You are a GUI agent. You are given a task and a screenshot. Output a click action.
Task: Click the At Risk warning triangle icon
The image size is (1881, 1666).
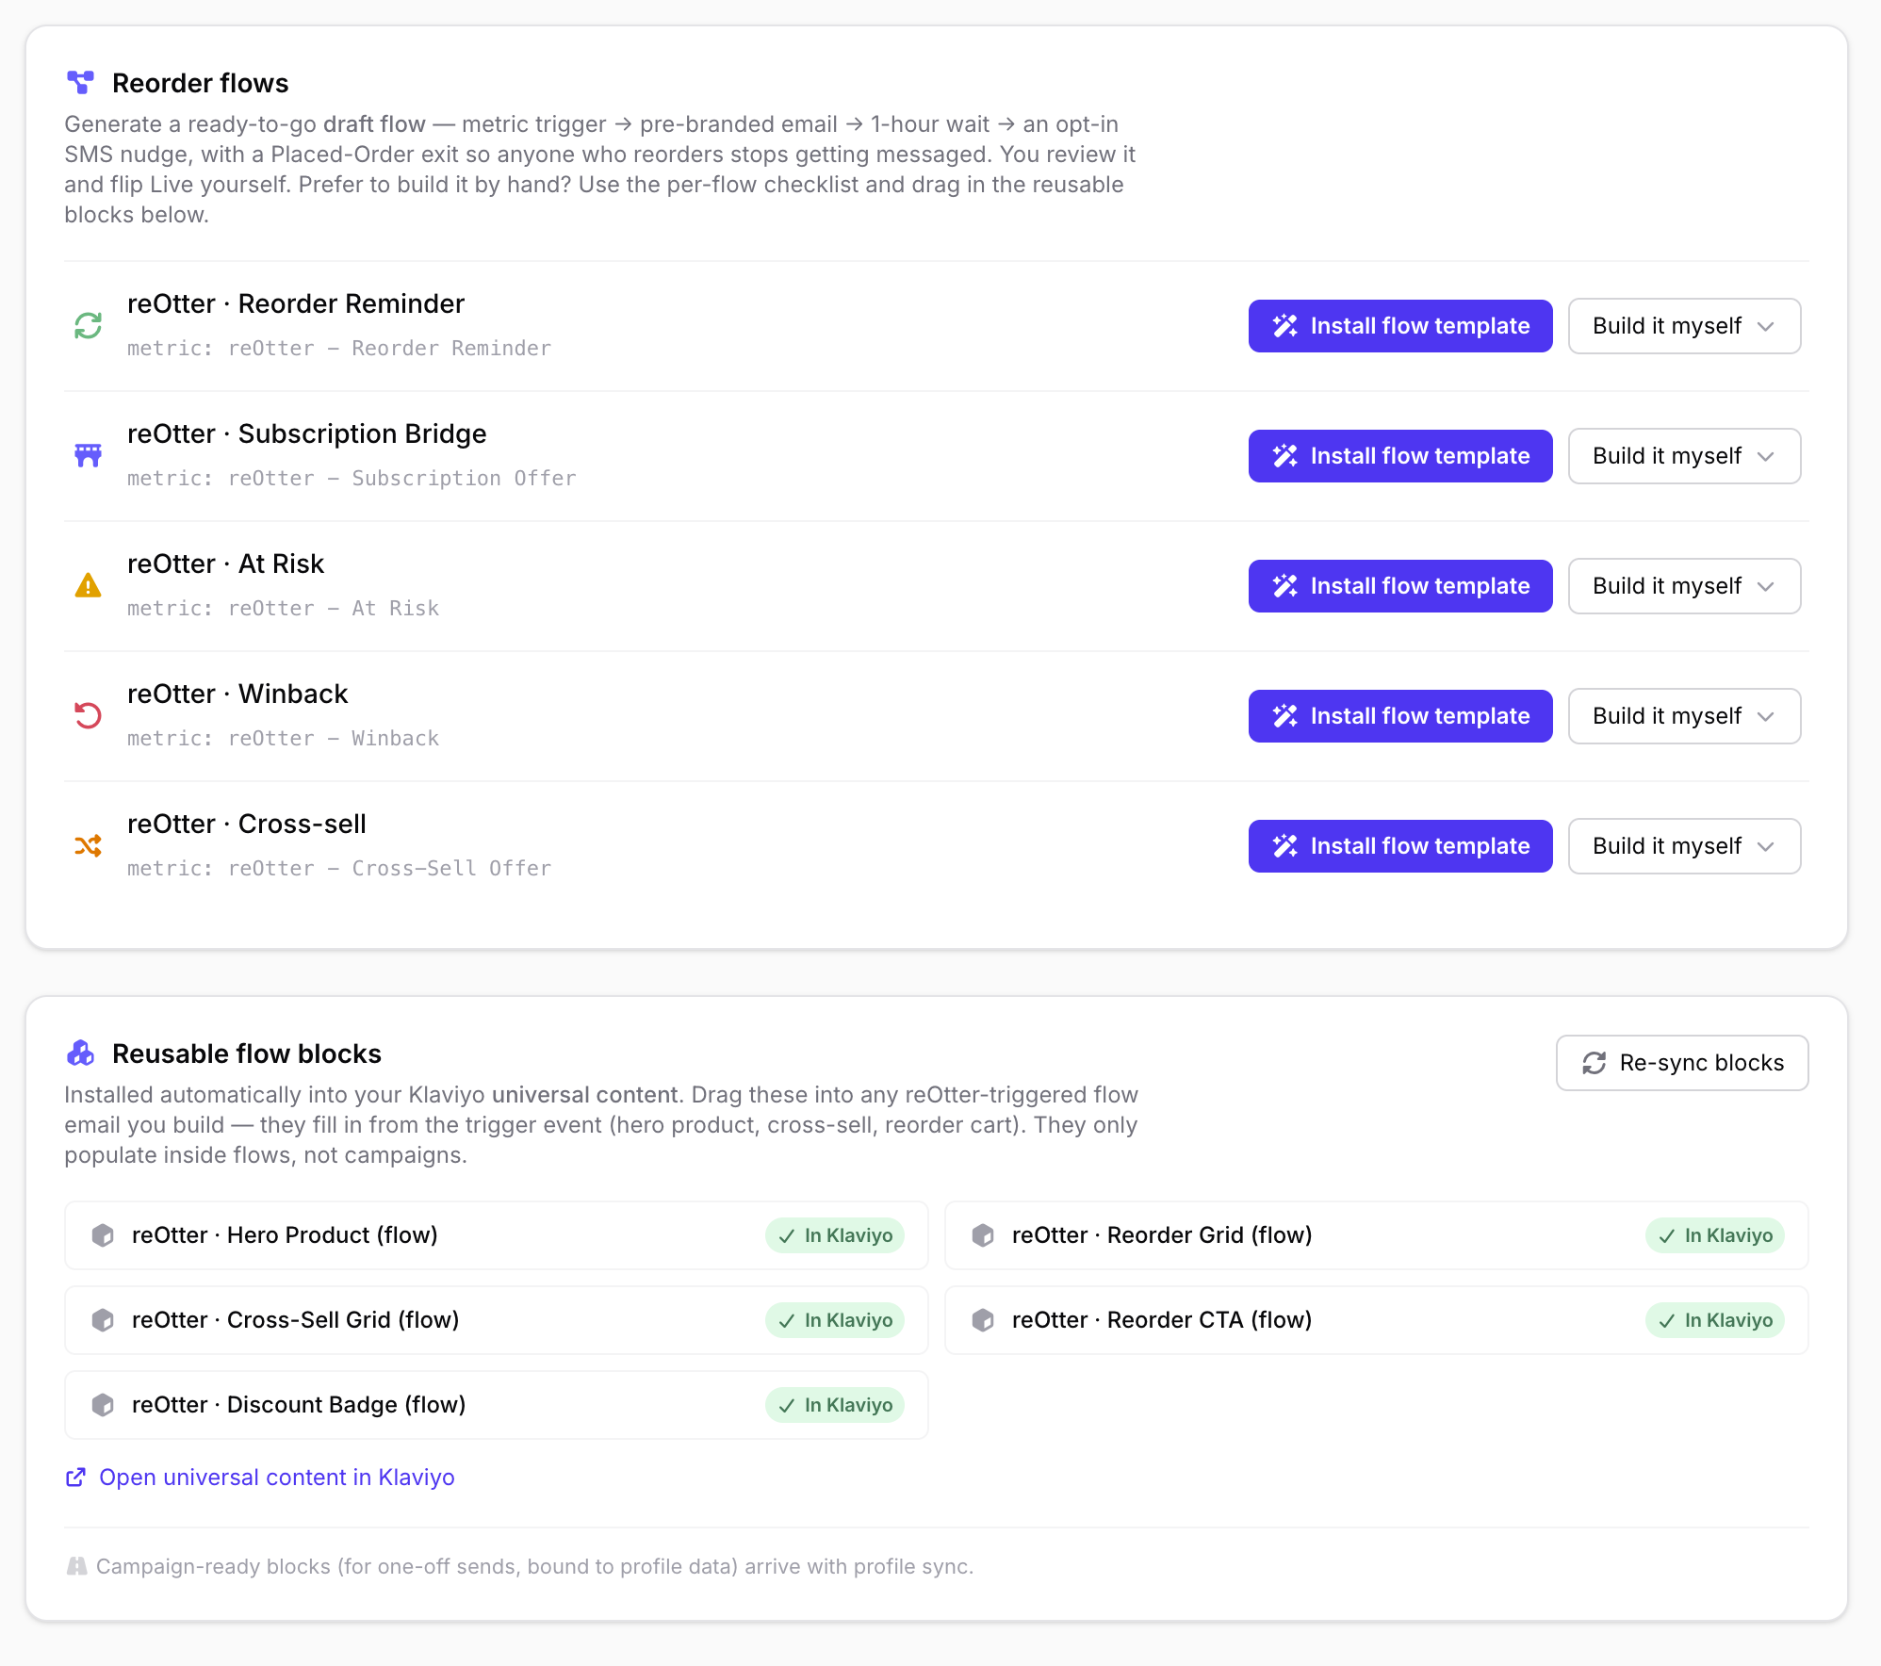88,586
